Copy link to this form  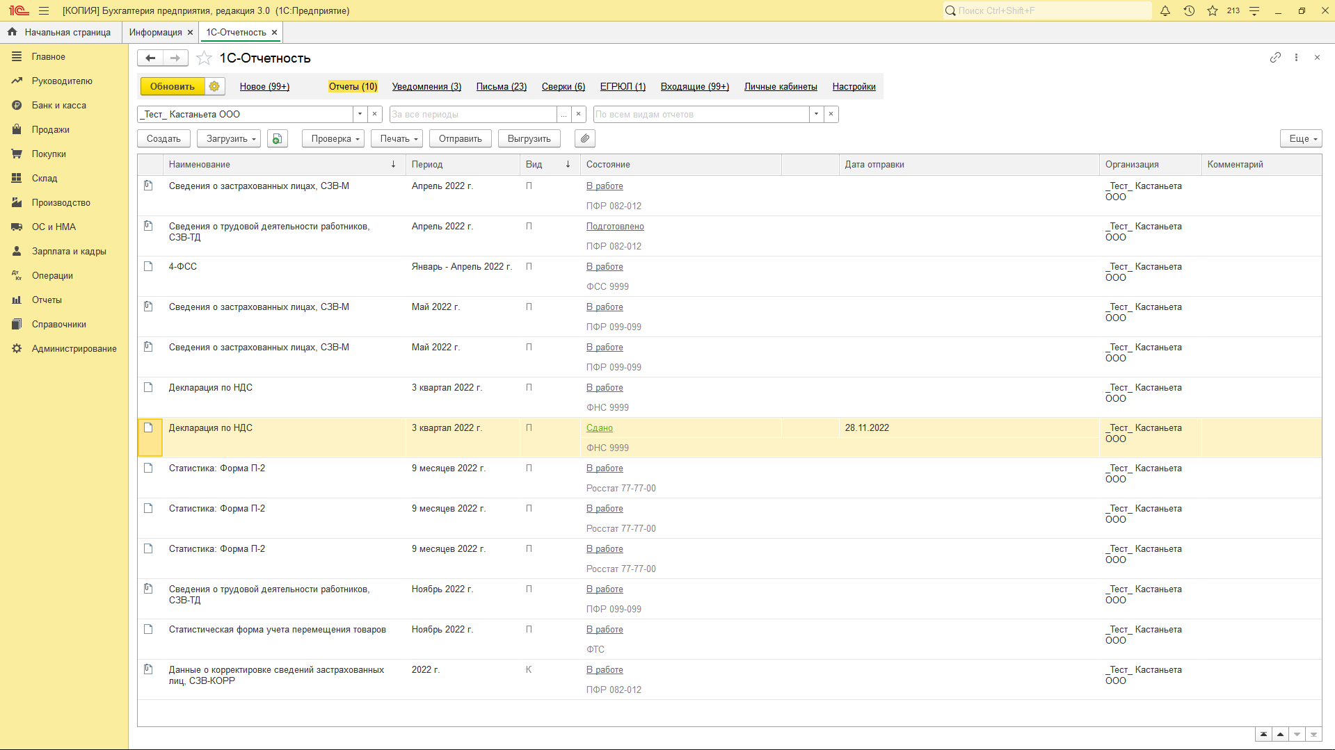[x=1275, y=58]
